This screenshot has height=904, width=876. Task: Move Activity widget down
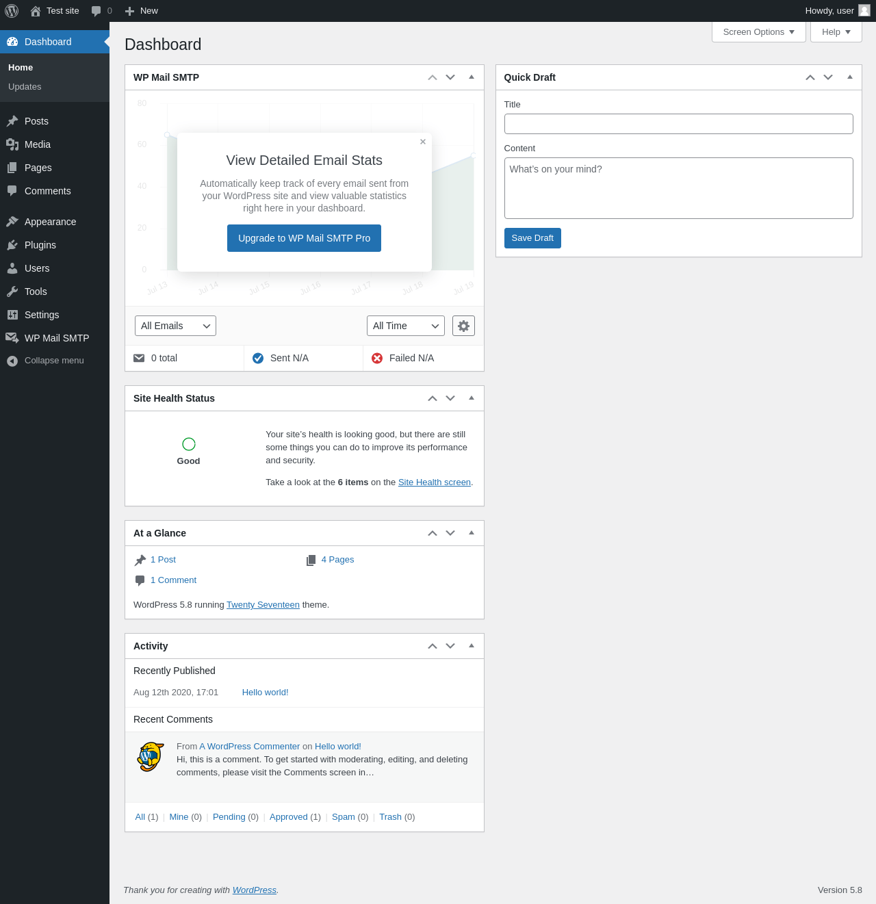pos(450,646)
